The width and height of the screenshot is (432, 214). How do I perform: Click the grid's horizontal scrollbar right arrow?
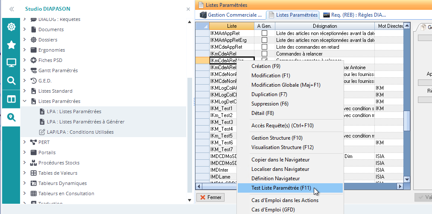[400, 186]
